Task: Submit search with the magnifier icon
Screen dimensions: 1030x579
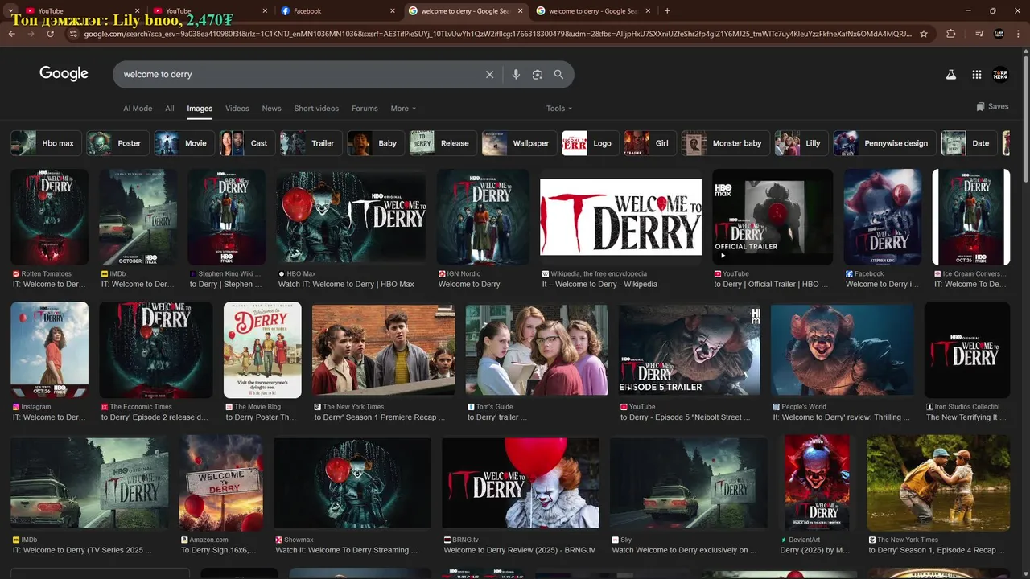Action: [x=558, y=74]
